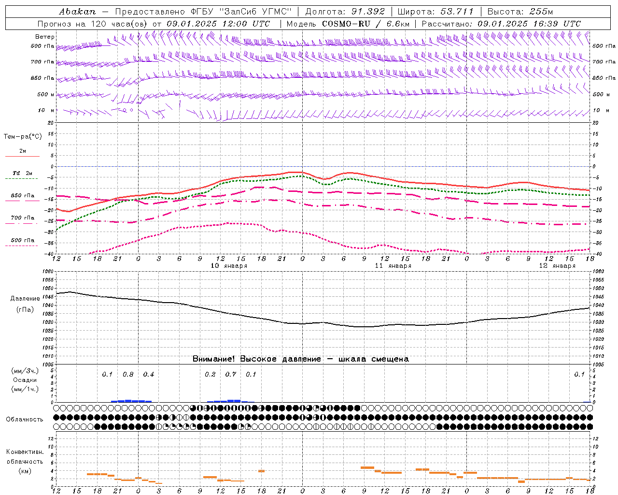
Task: Click the "Высота: 255м" elevation text
Action: tap(520, 12)
